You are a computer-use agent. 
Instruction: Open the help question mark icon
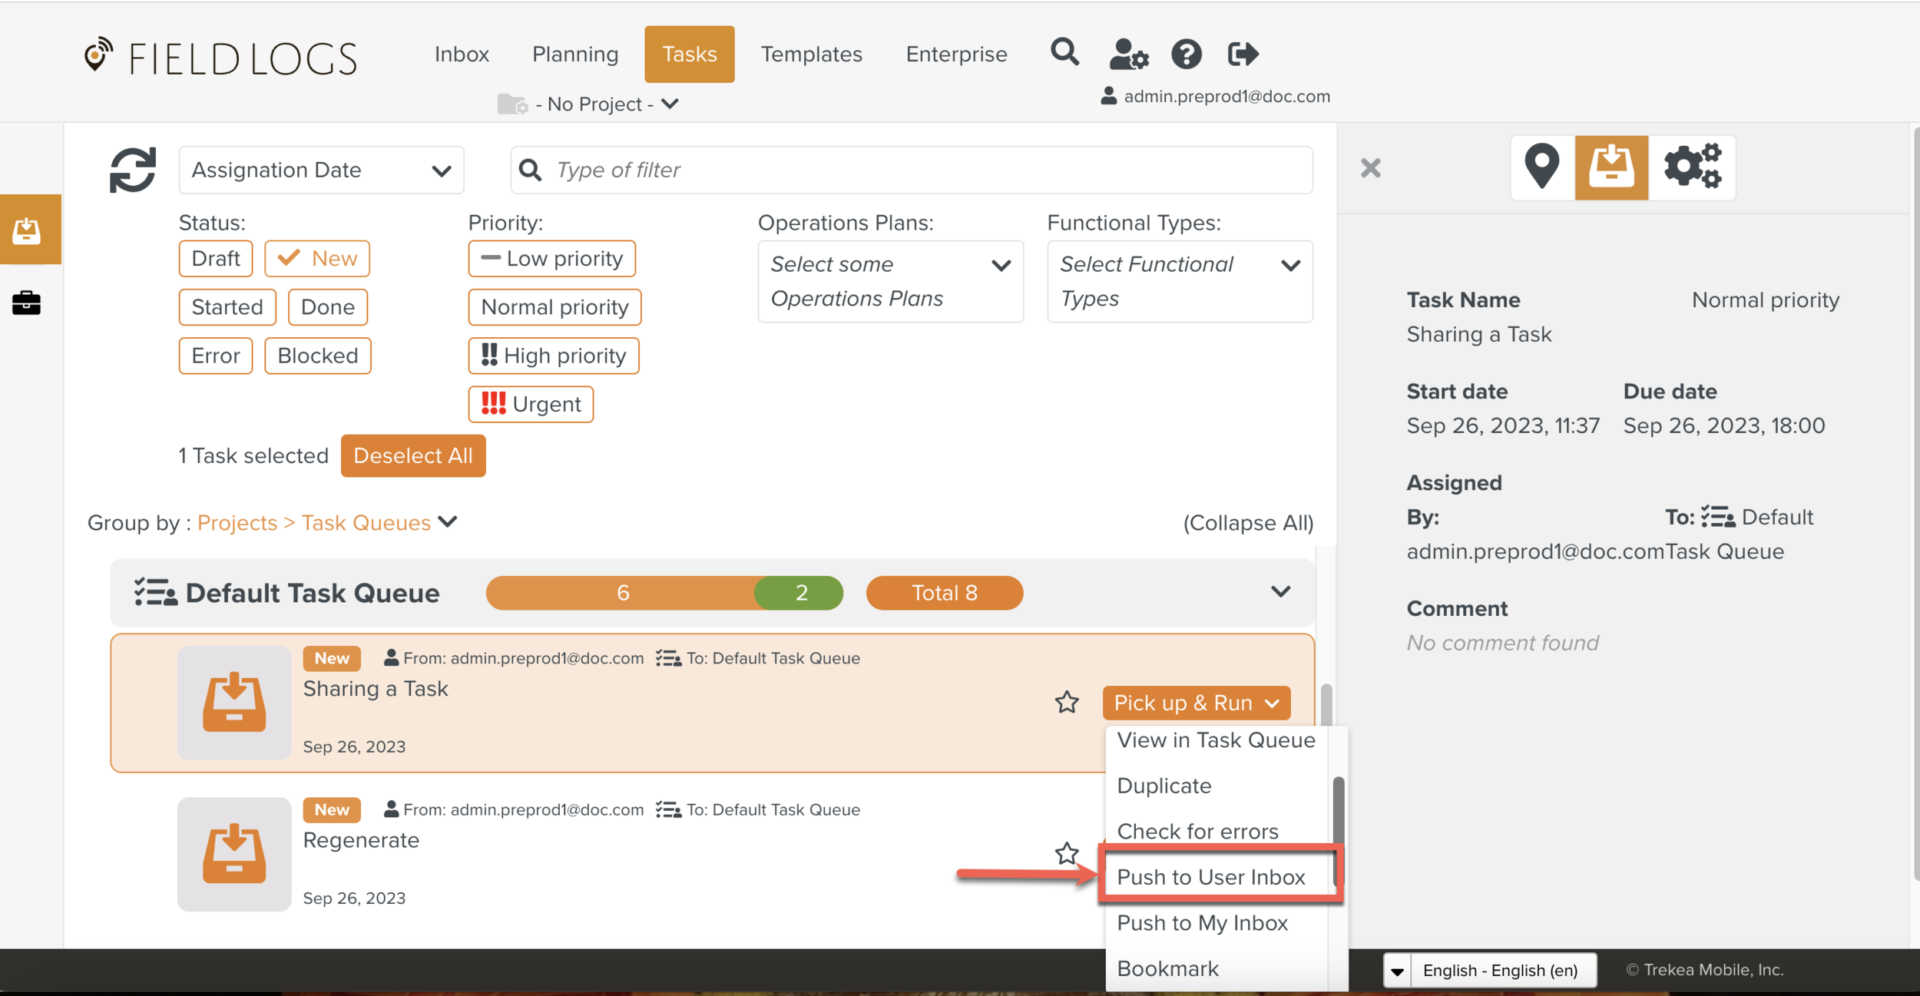coord(1186,55)
